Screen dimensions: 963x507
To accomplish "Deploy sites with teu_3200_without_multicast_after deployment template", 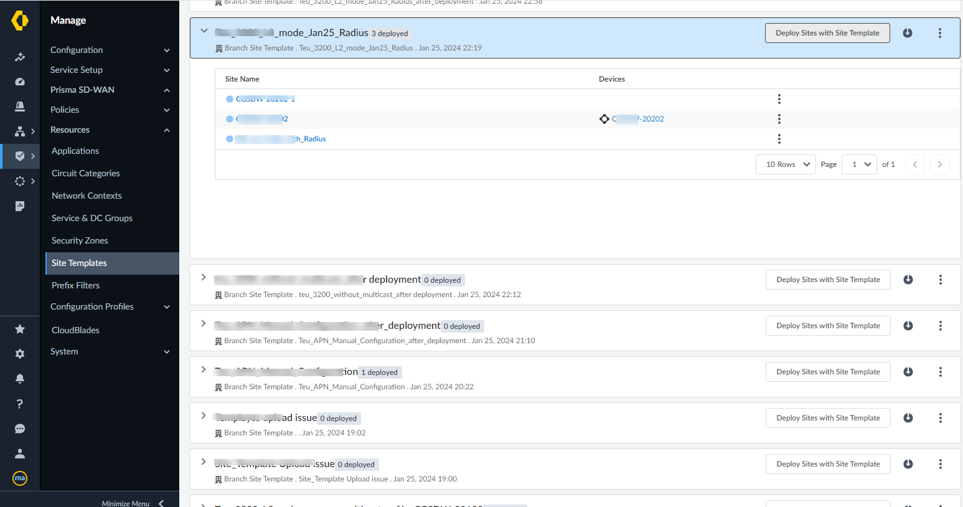I will point(828,280).
